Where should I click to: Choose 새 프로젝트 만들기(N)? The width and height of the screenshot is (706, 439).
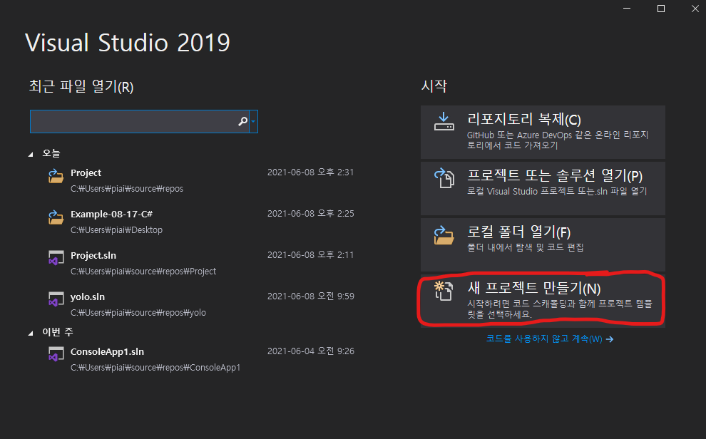(x=543, y=301)
